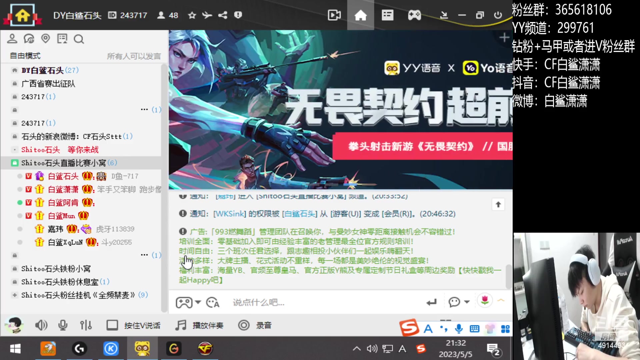Open the YY owl taskbar icon
The image size is (640, 360).
click(142, 349)
